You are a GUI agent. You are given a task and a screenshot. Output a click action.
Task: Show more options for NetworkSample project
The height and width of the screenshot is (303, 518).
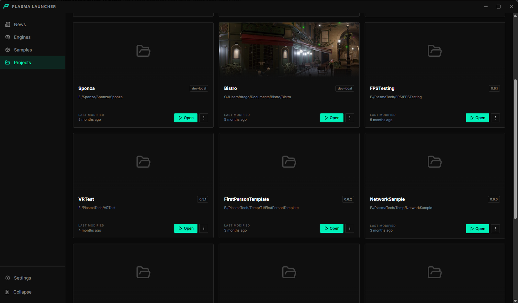(495, 229)
